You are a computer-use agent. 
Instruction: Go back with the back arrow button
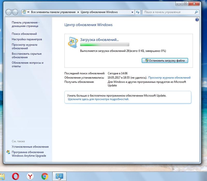[x=9, y=12]
